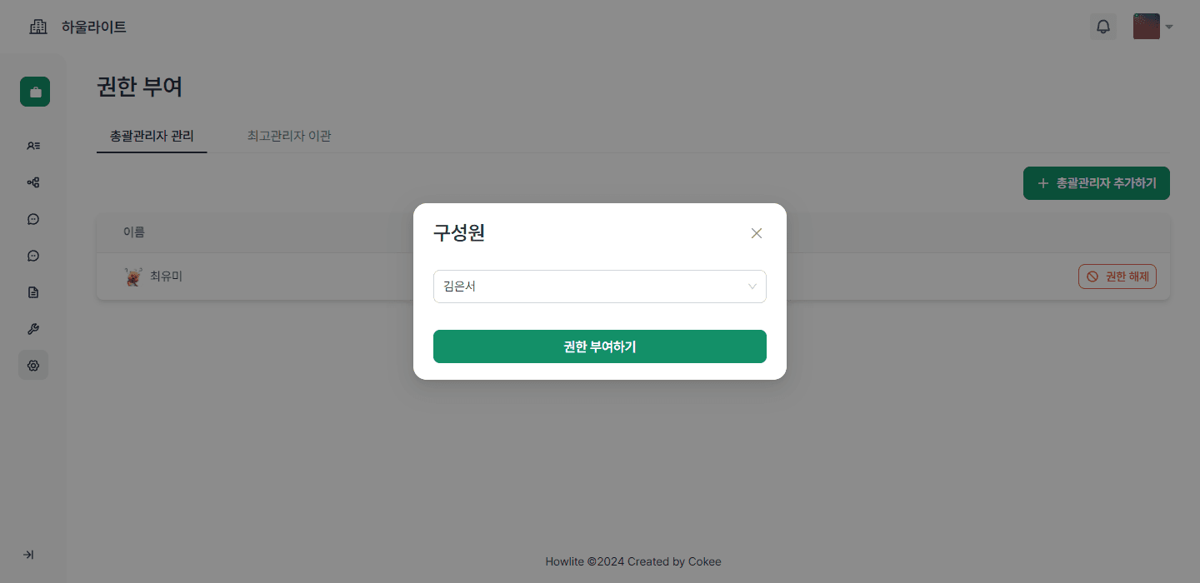Close the 구성원 dialog with X

click(757, 233)
